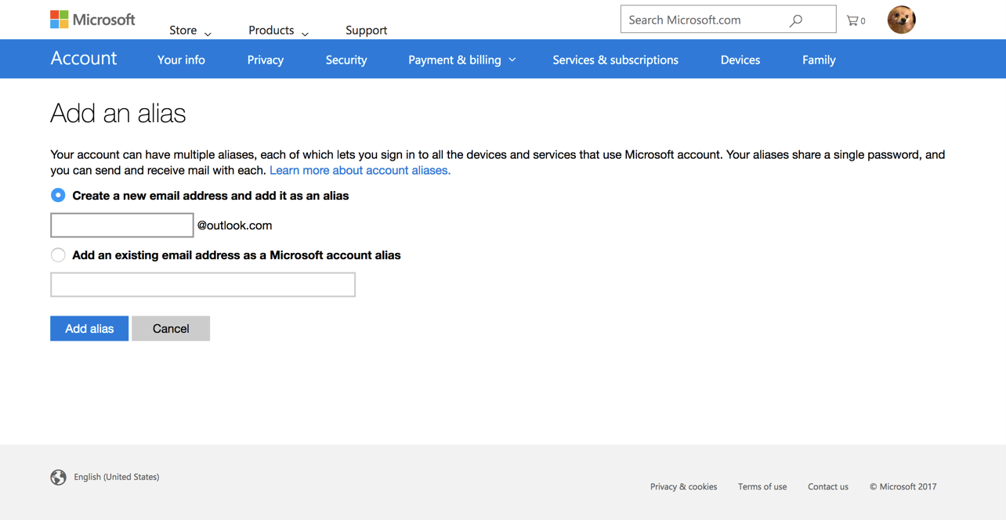Click the existing email address input field

coord(203,284)
